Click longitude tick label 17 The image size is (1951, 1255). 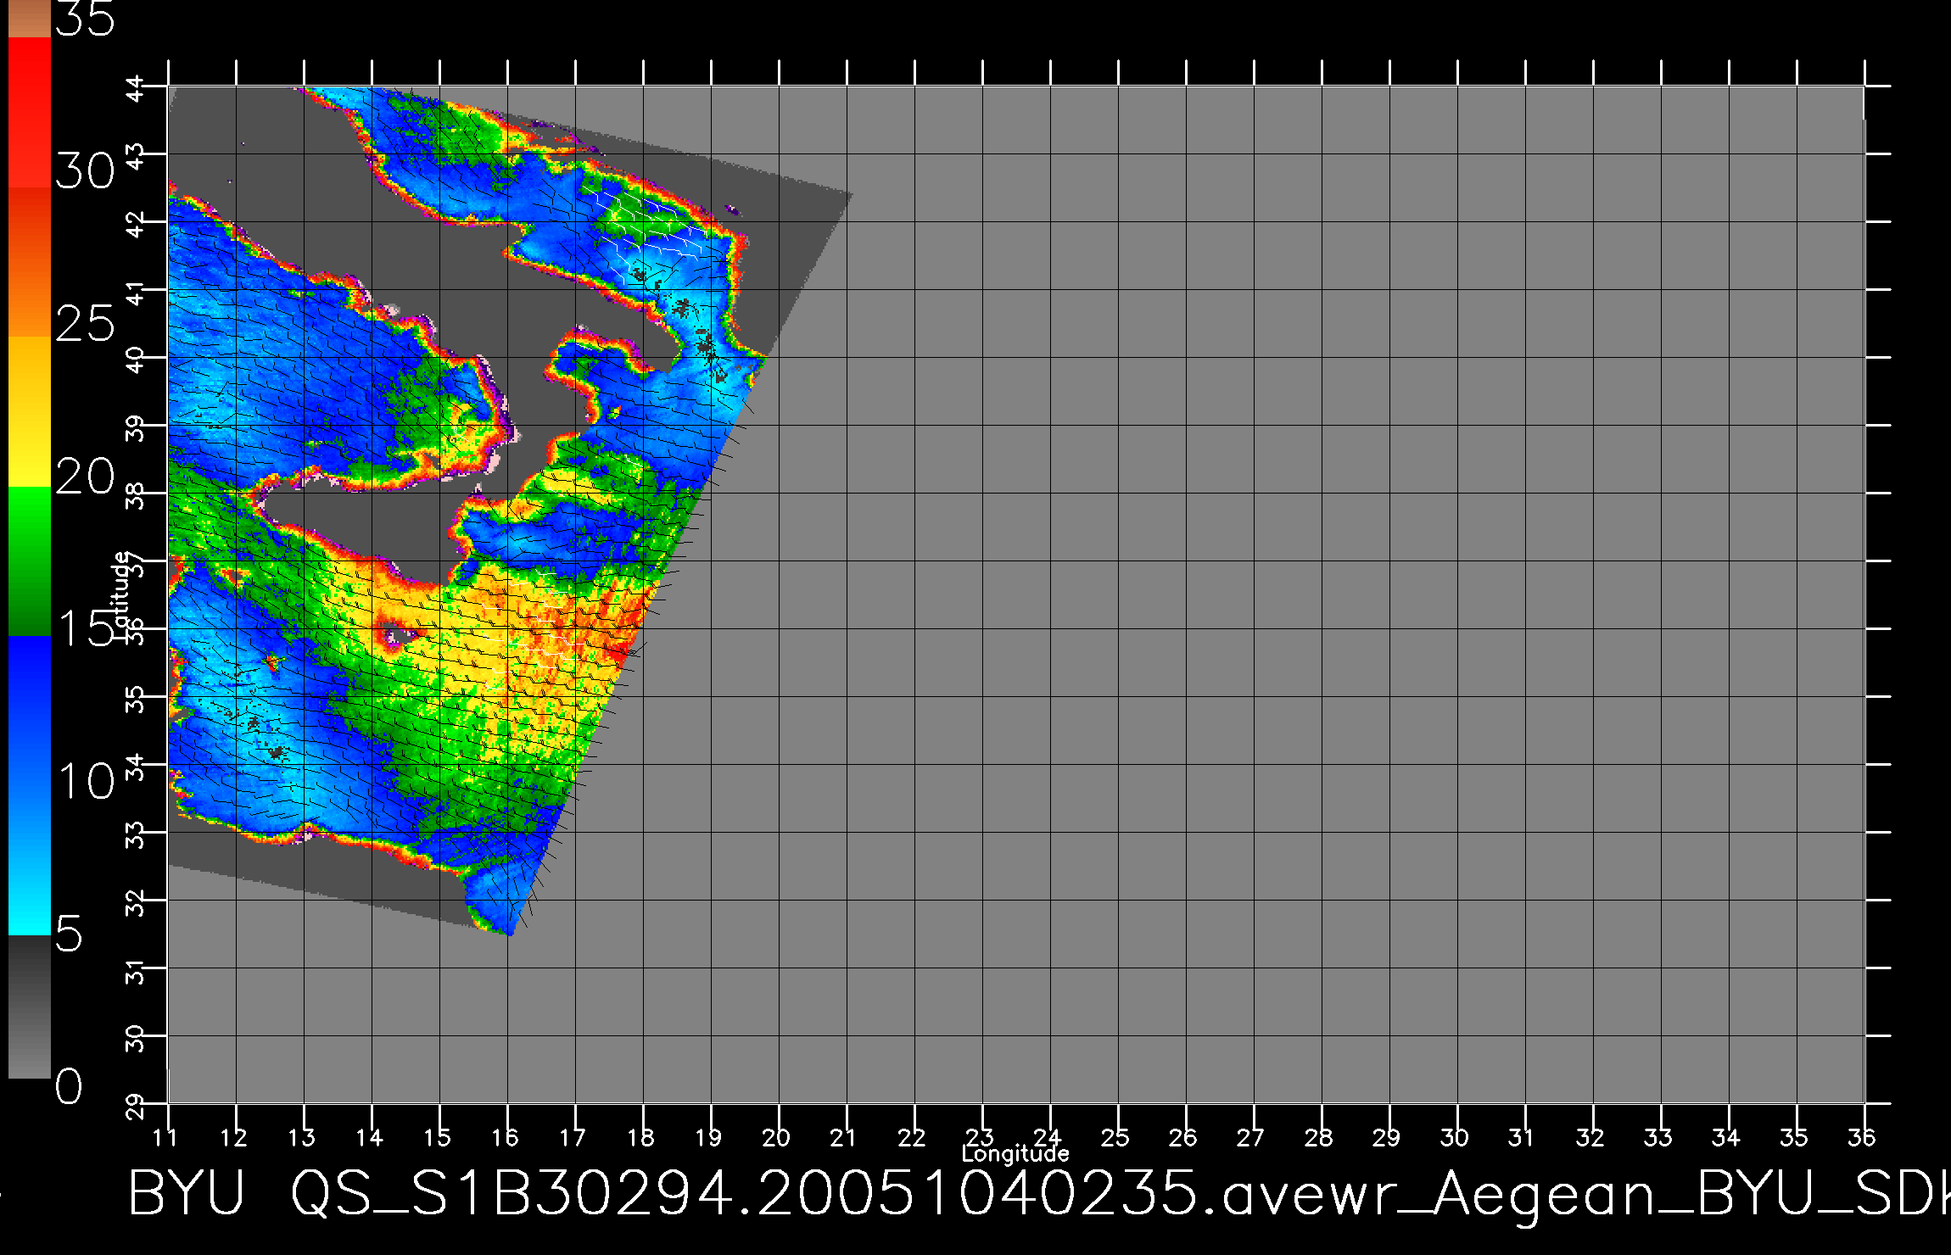click(x=573, y=1136)
